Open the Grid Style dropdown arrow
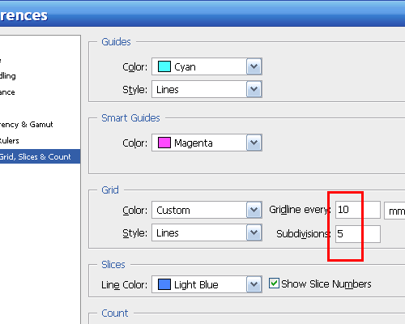Screen dimensions: 405x324 [x=254, y=232]
